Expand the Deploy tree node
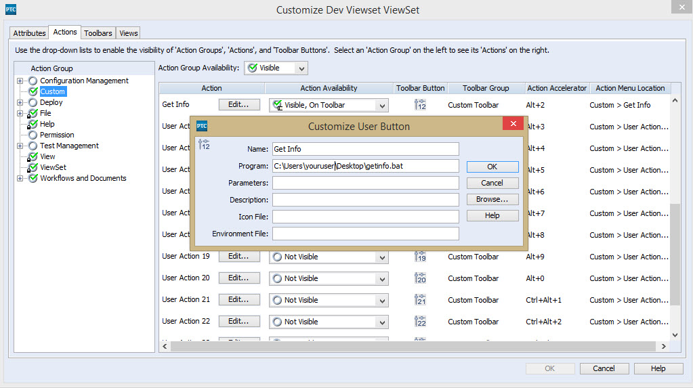693x388 pixels. pos(20,102)
